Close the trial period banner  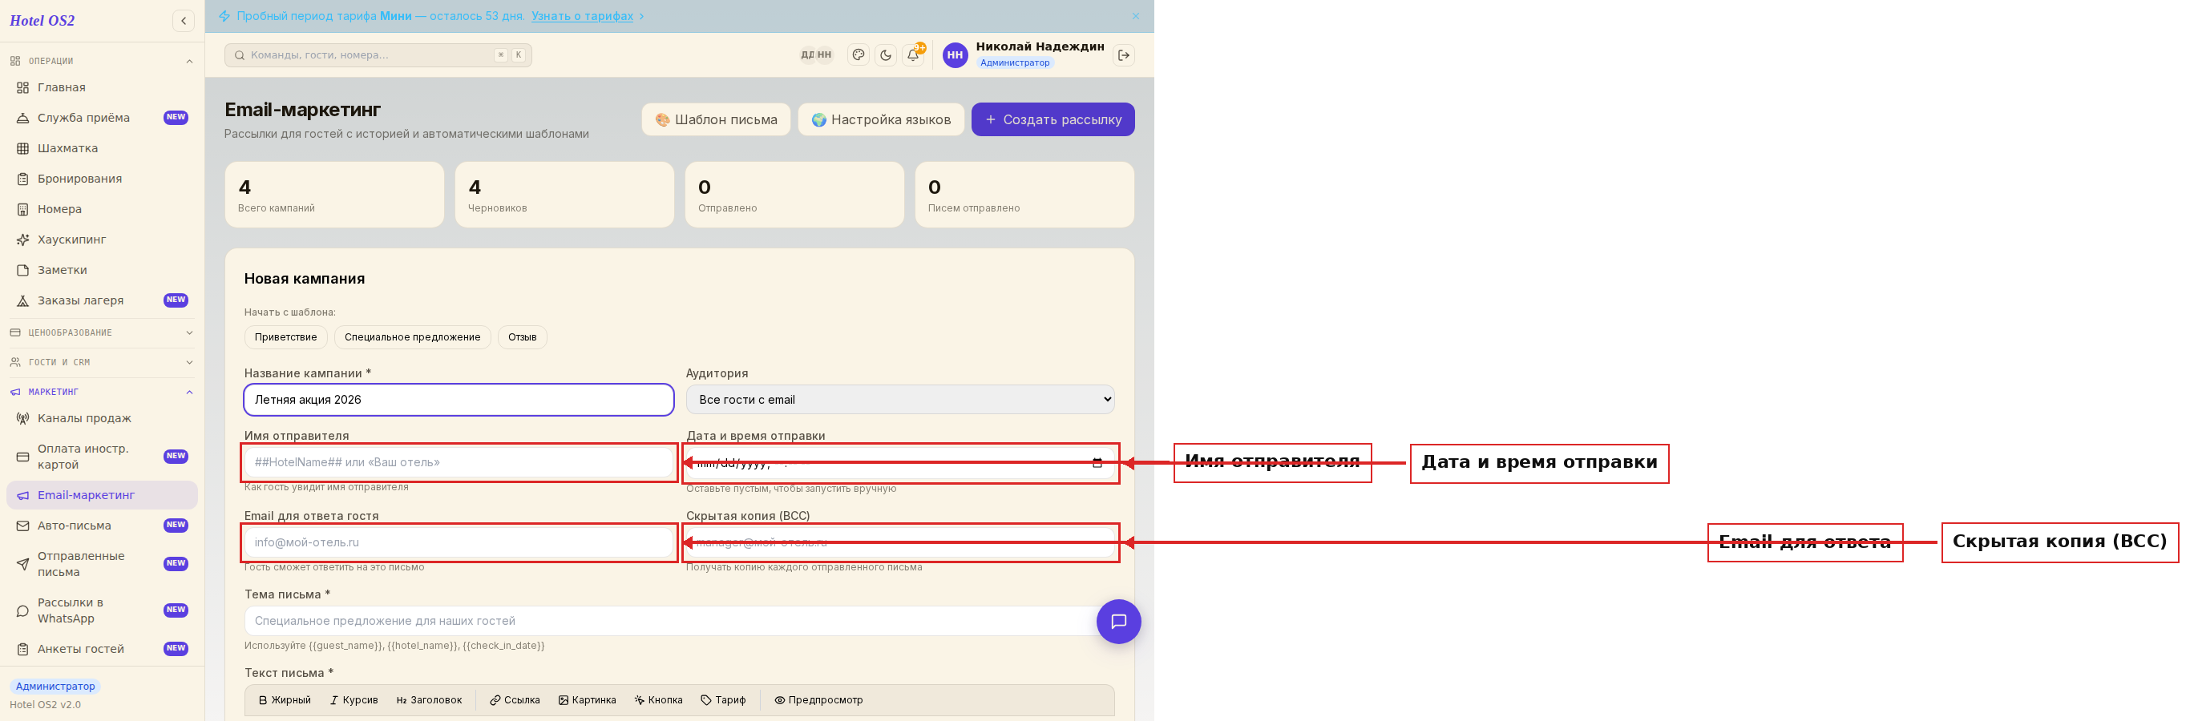1136,16
